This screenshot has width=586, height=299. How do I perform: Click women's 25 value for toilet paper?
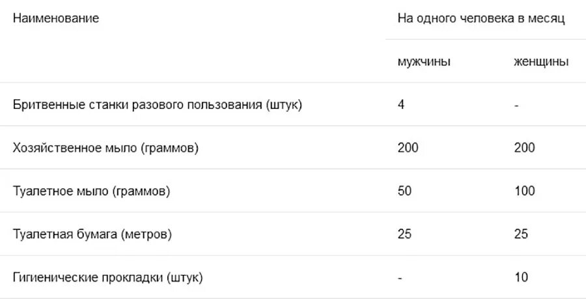[x=521, y=235]
